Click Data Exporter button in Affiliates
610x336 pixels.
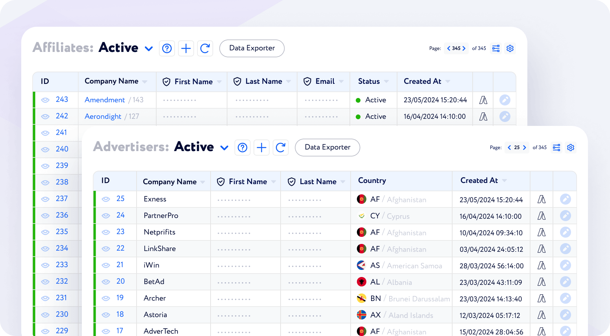252,48
